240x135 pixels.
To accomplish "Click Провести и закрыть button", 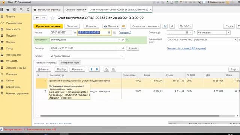I will 48,26.
